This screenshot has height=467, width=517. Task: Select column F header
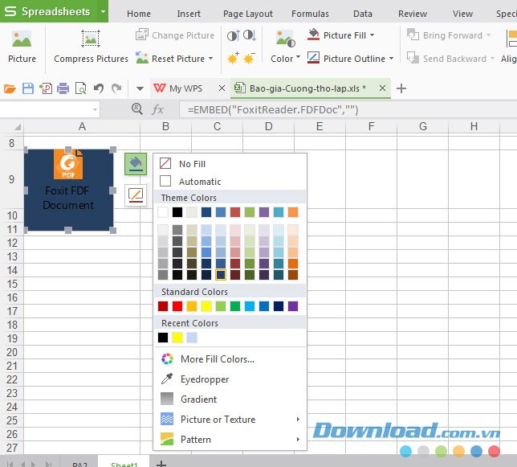[x=371, y=126]
